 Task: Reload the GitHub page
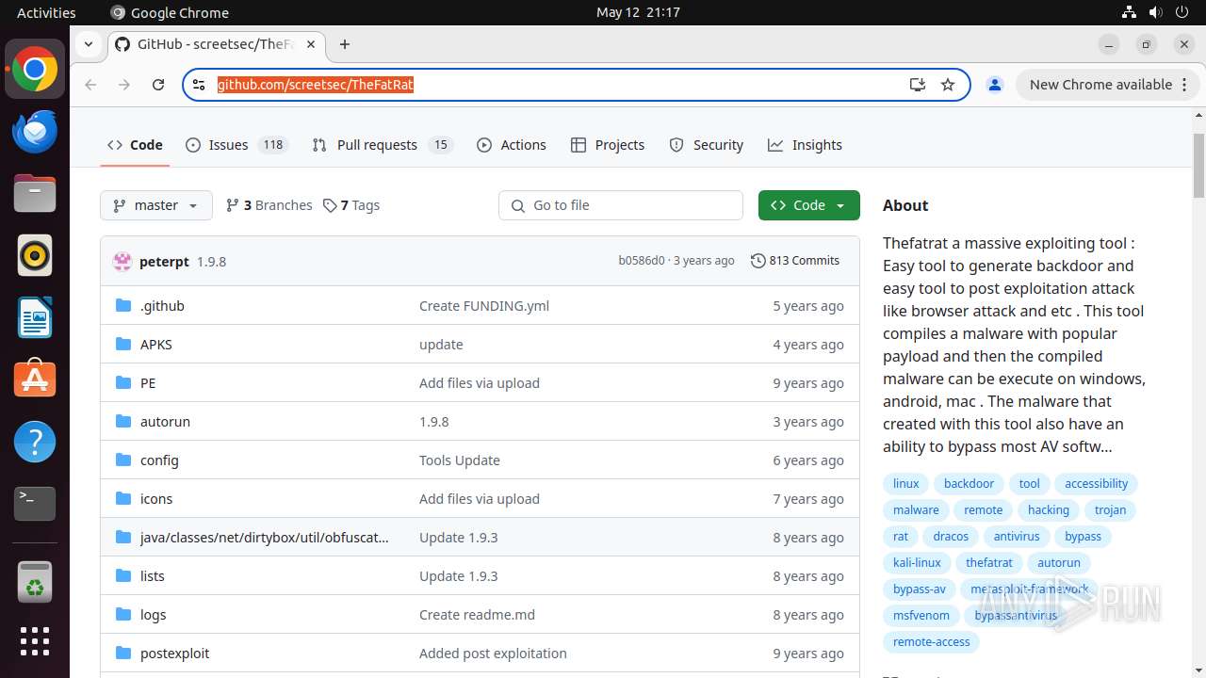(x=158, y=85)
